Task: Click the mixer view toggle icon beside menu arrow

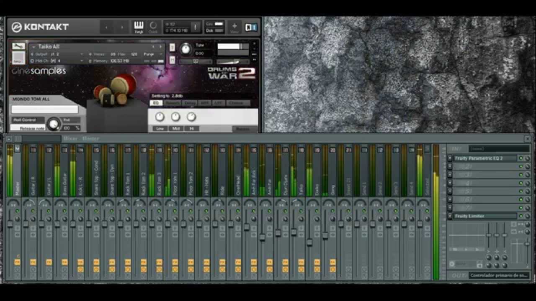Action: pyautogui.click(x=18, y=139)
